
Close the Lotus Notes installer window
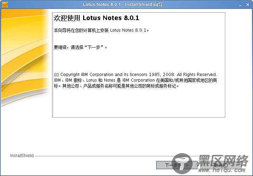click(x=248, y=5)
